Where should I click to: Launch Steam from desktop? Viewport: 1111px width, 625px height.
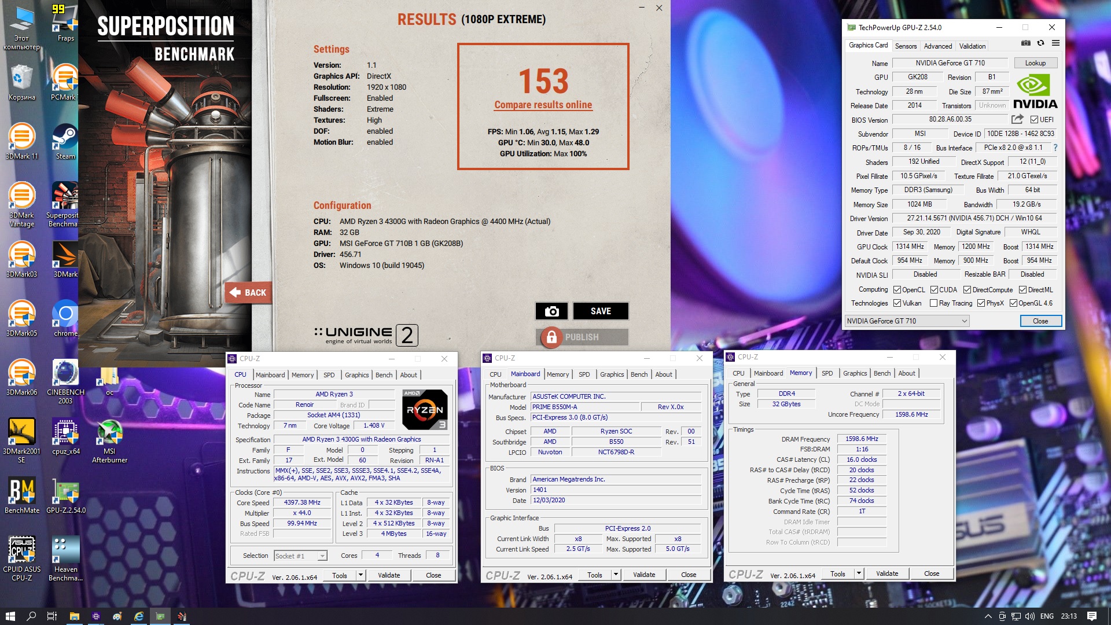coord(65,141)
